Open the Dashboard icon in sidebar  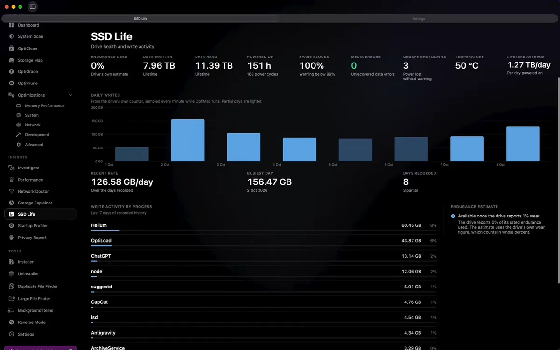[x=12, y=25]
